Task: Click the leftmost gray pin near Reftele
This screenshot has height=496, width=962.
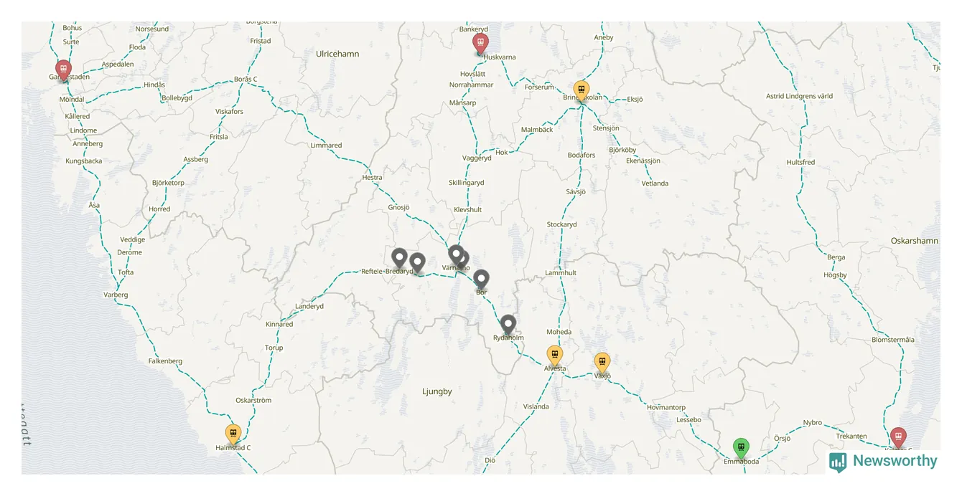Action: (x=400, y=259)
